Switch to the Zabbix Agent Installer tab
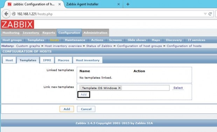This screenshot has width=217, height=132. (82, 4)
